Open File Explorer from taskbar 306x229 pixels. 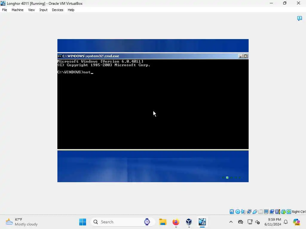163,222
